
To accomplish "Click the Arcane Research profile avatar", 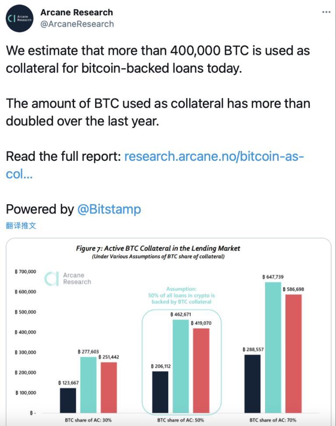I will [20, 18].
